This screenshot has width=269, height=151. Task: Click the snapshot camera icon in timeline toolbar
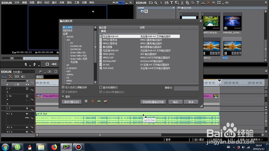click(49, 72)
